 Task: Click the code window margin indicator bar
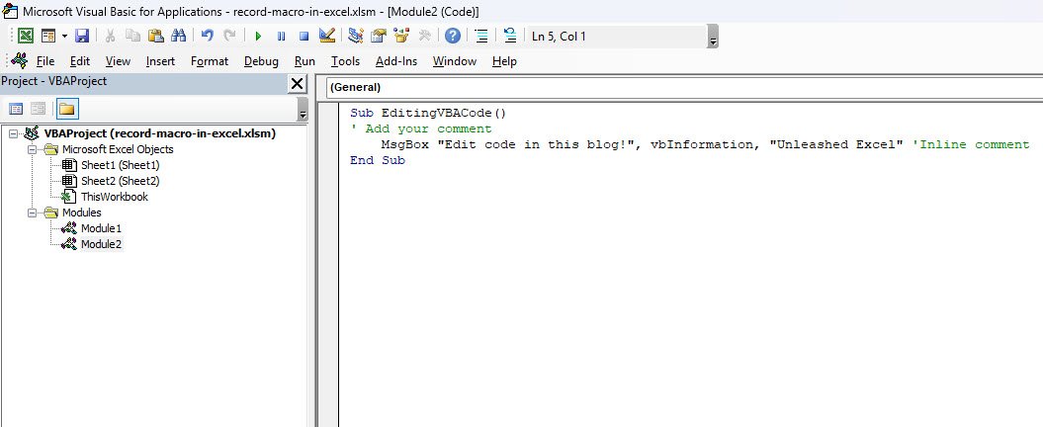(328, 265)
